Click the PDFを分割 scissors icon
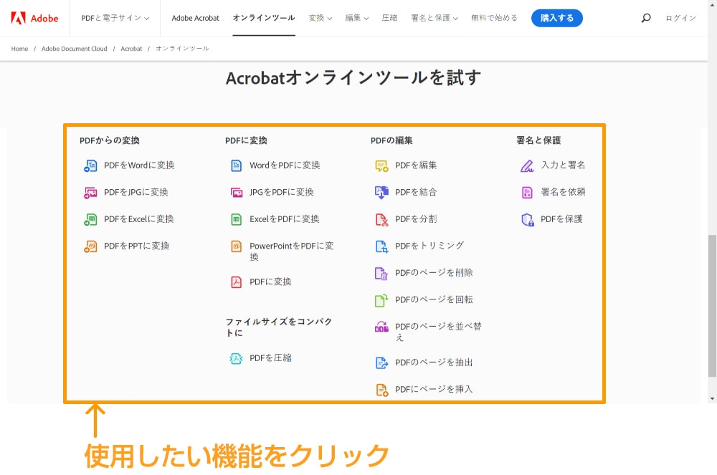 click(382, 220)
